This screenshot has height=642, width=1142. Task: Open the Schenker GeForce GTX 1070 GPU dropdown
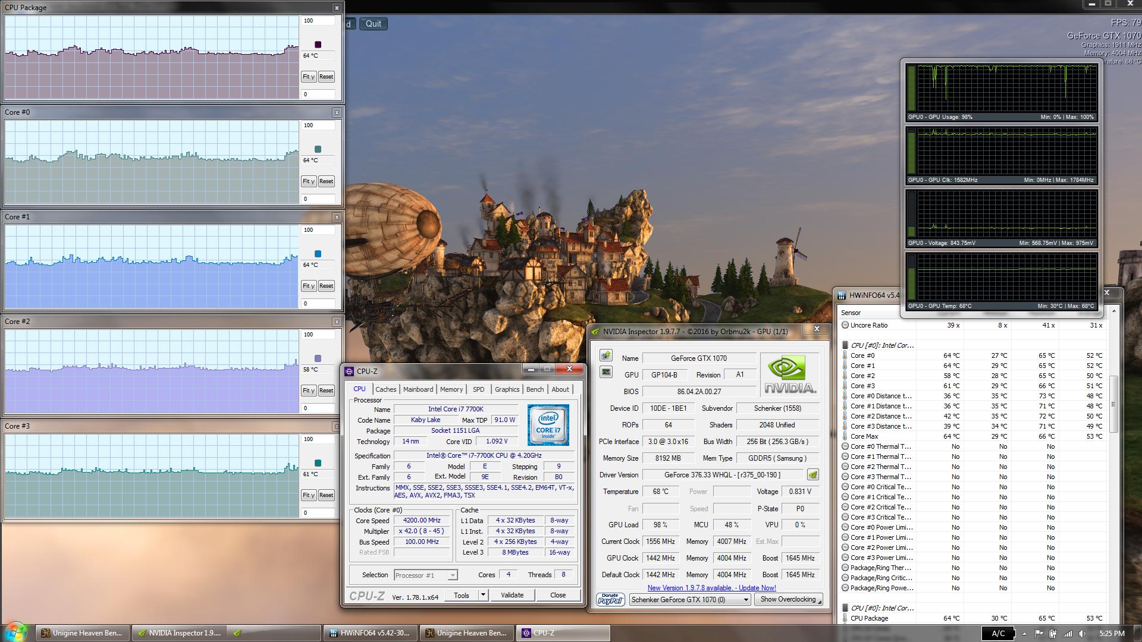[x=690, y=599]
